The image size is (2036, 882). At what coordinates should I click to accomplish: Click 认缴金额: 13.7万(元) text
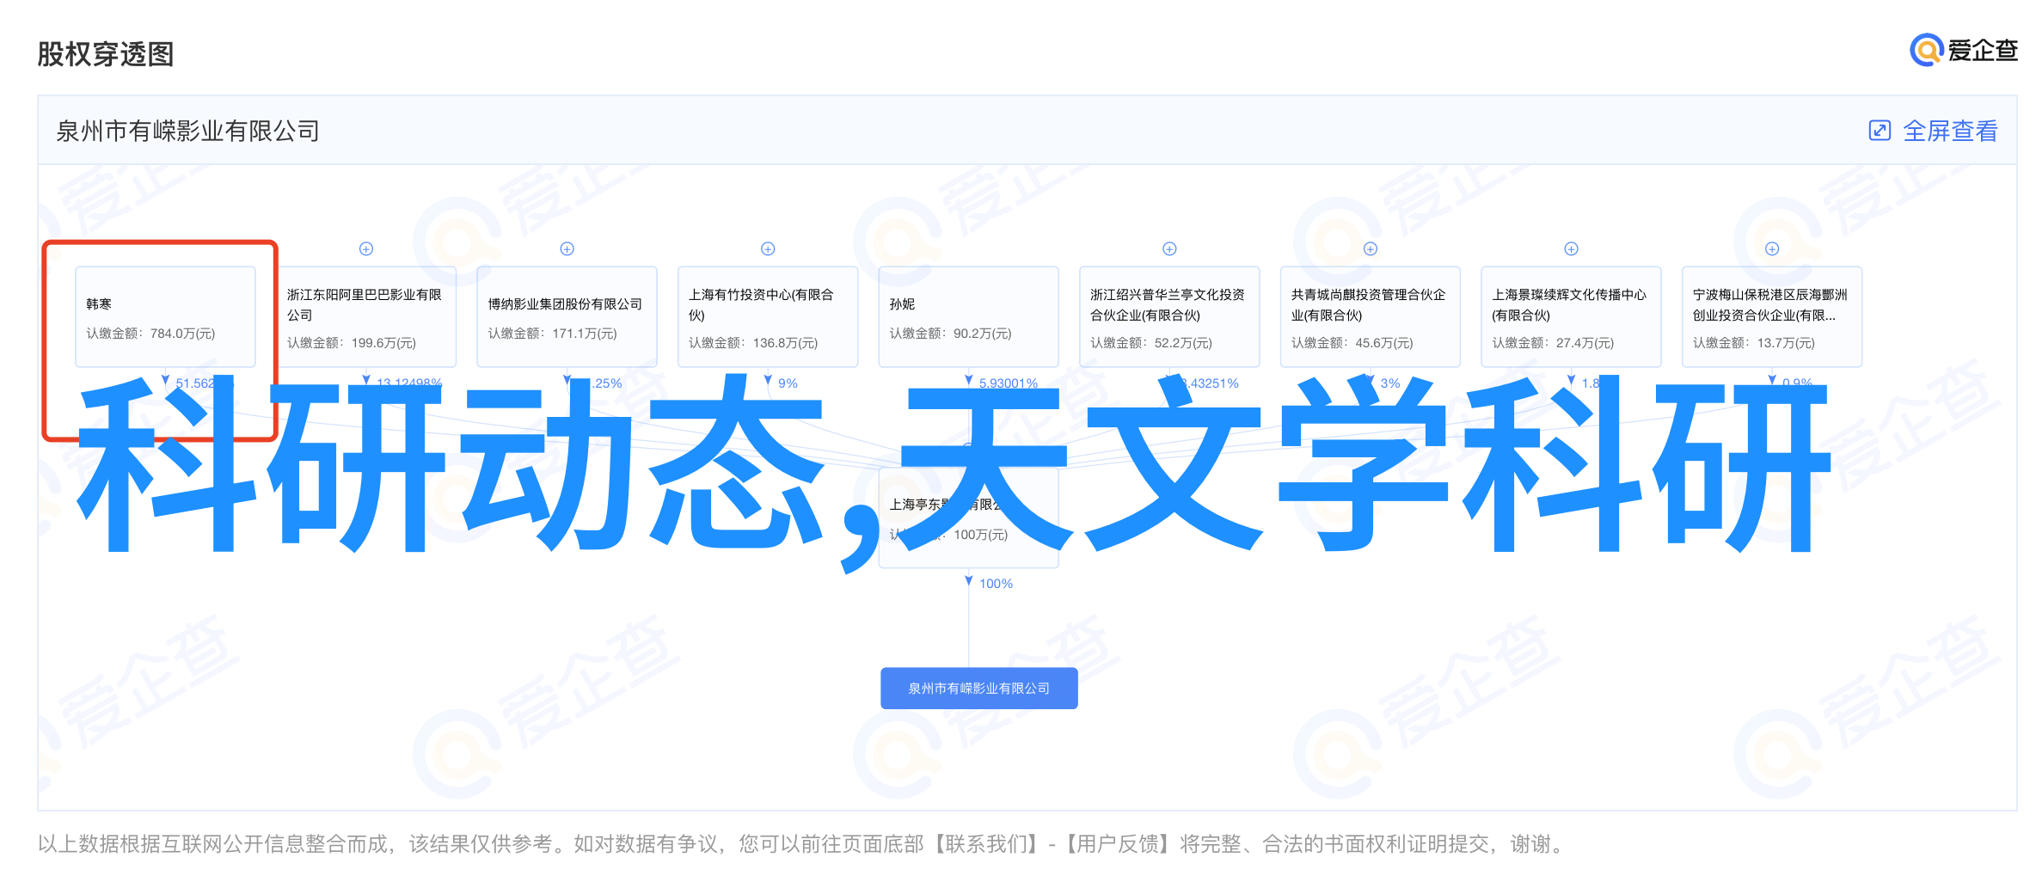1755,343
